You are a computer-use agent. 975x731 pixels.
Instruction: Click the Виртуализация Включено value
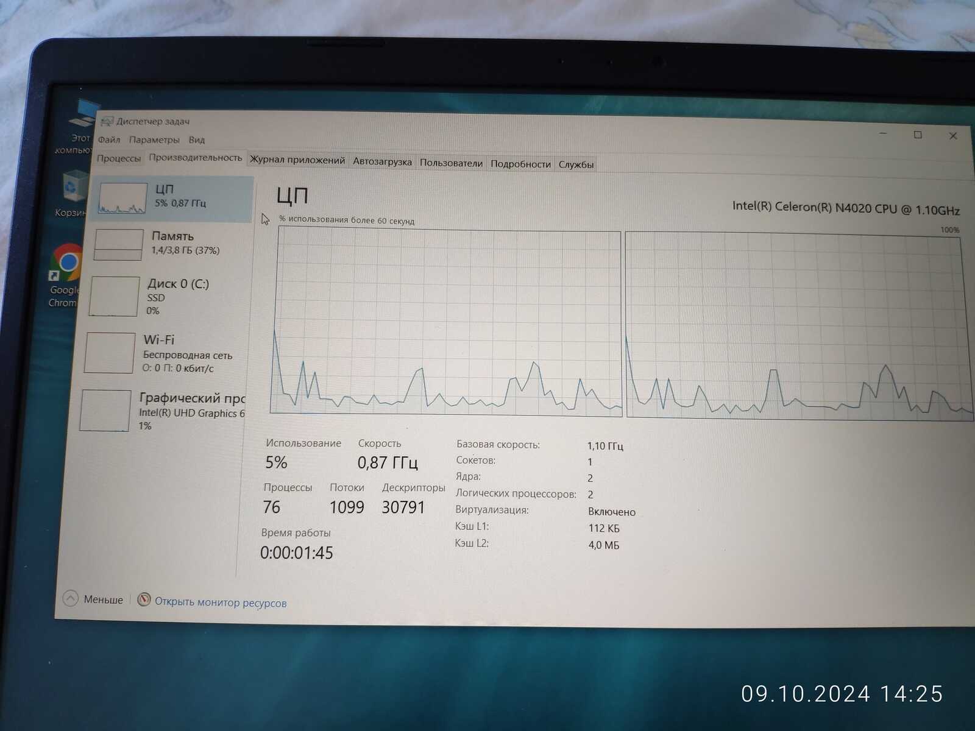[612, 512]
